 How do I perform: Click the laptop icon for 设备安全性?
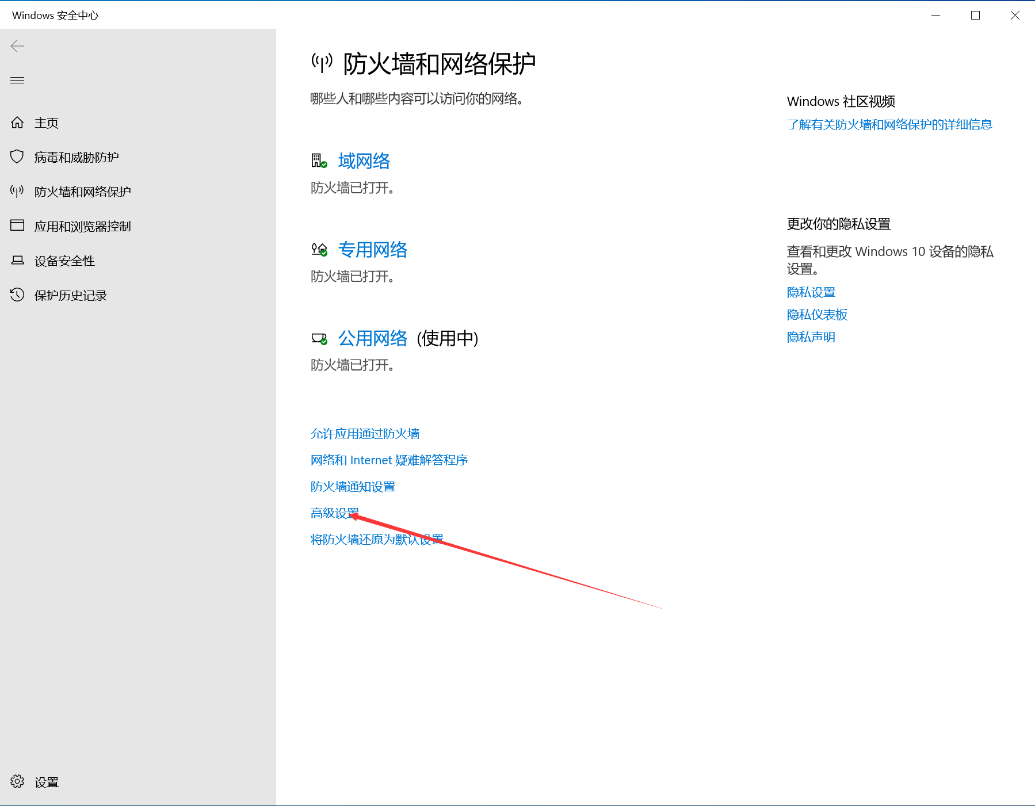pyautogui.click(x=17, y=261)
